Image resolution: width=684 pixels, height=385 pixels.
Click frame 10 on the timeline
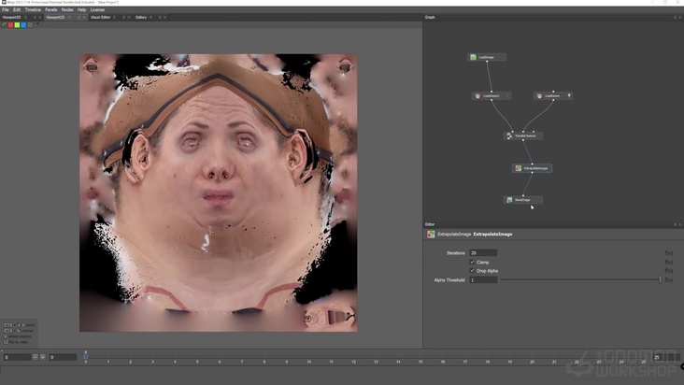[x=309, y=362]
